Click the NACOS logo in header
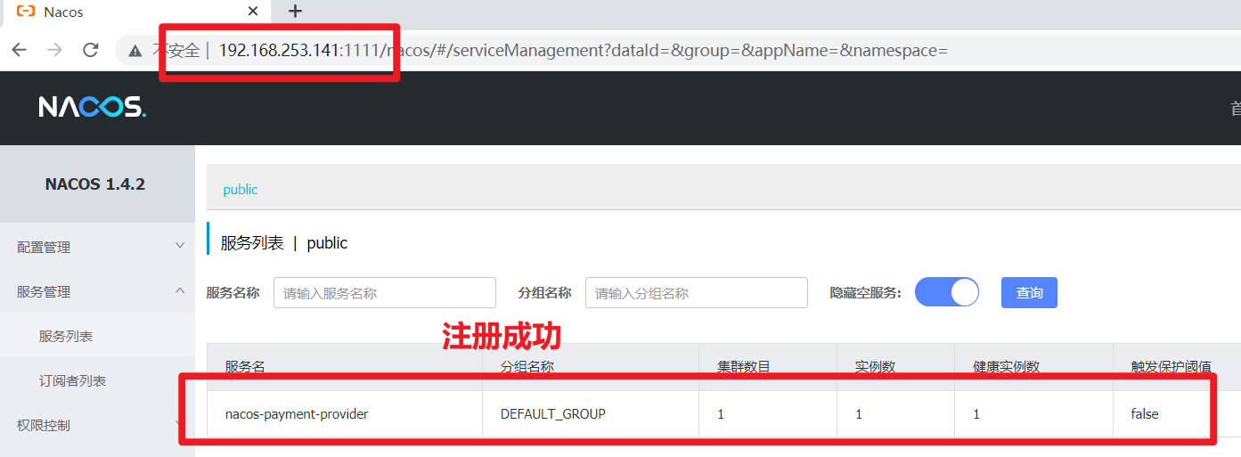1241x457 pixels. click(93, 108)
